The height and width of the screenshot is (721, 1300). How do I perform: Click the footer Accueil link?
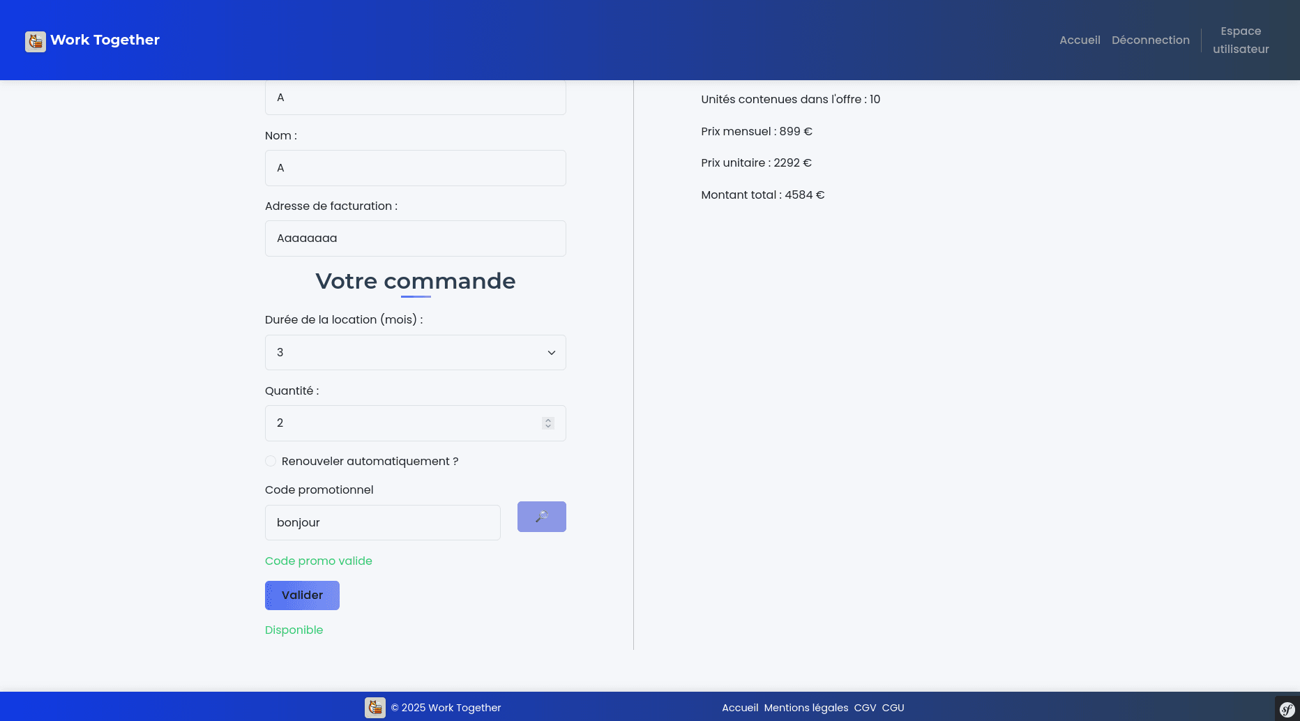click(x=739, y=708)
